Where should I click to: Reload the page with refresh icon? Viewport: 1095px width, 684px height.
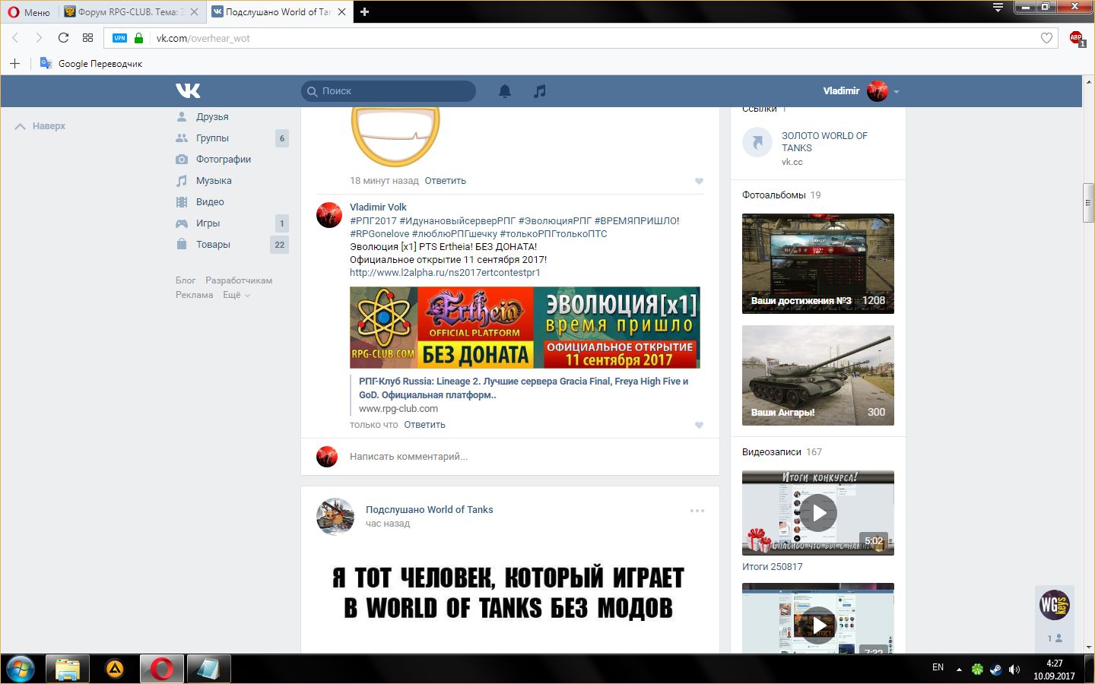(63, 38)
